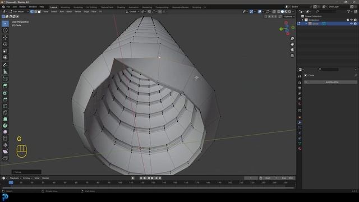The image size is (359, 202).
Task: Select the Shrink/Fatten tool
Action: point(5,145)
